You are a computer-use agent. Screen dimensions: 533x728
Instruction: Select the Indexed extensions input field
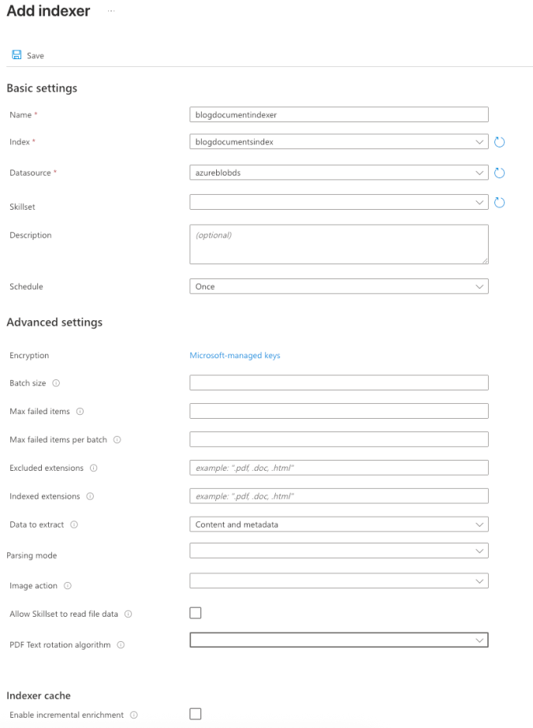(x=339, y=496)
